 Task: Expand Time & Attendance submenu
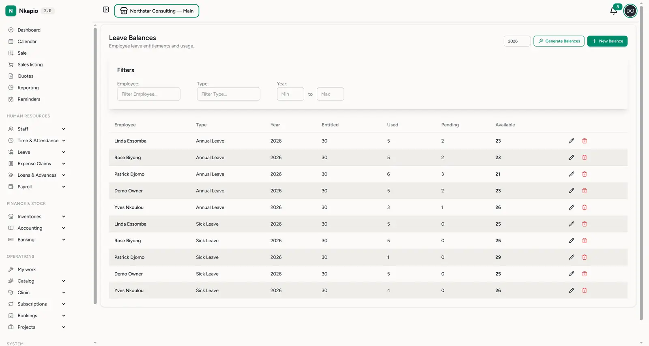37,141
